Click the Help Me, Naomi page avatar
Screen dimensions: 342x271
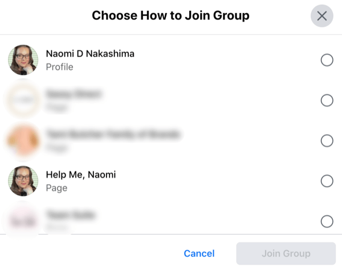coord(23,181)
